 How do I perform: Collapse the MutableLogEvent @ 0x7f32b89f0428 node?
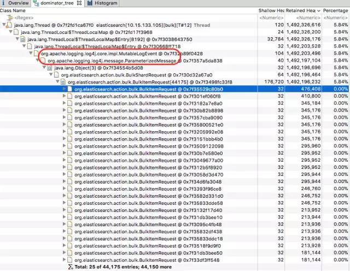31,53
